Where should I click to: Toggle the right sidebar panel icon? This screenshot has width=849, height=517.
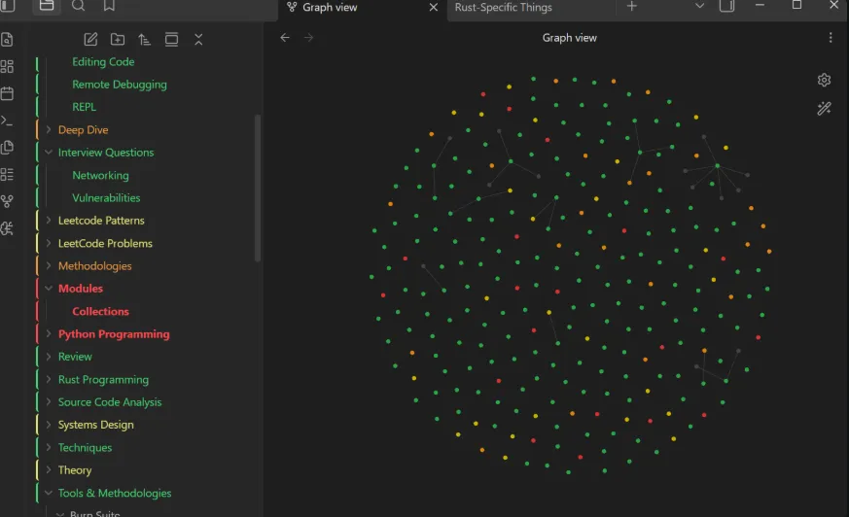coord(726,6)
